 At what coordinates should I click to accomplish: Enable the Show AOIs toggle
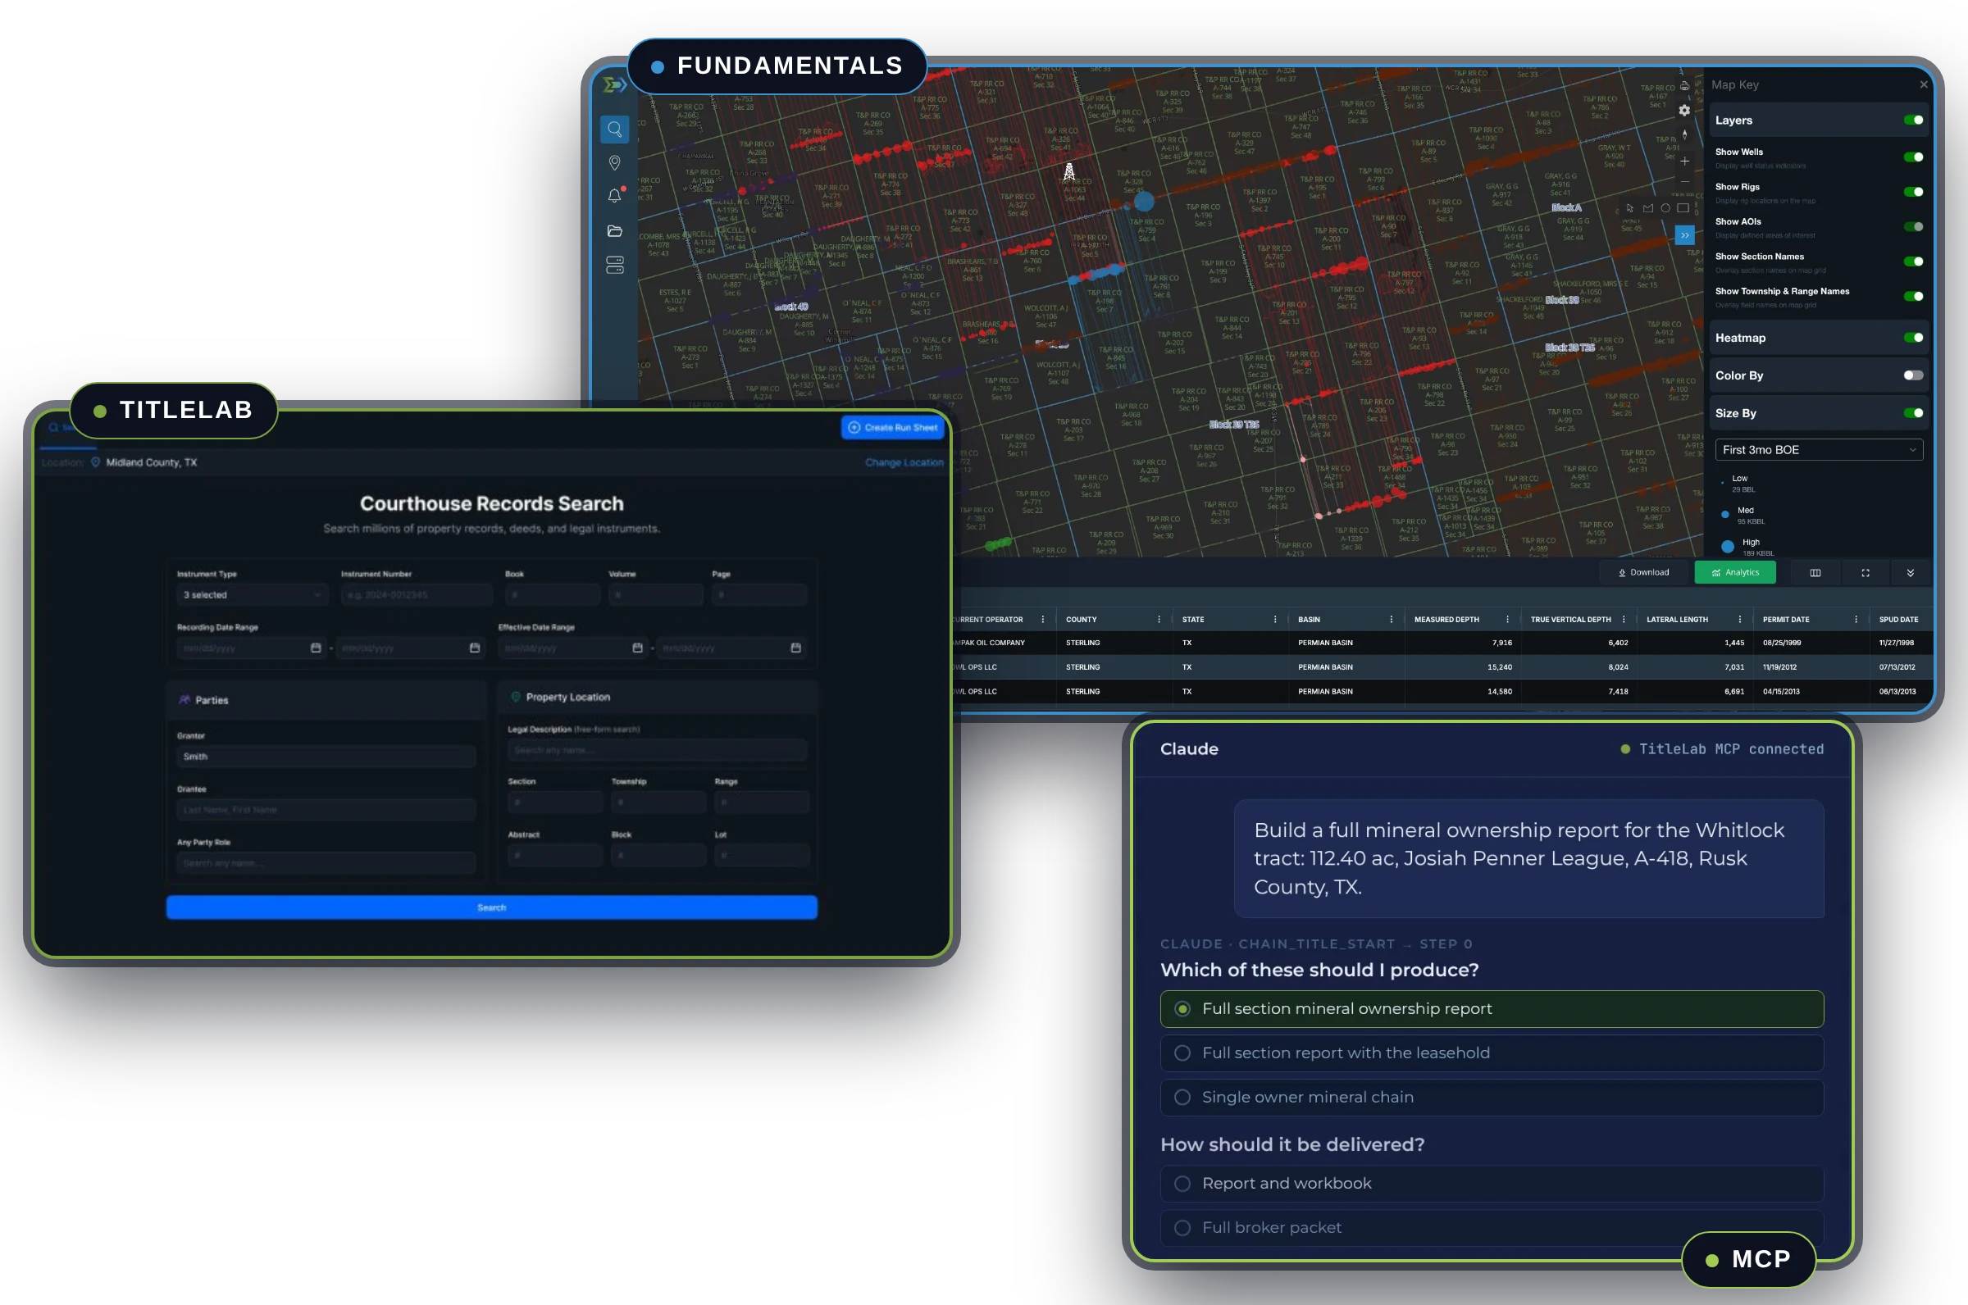pos(1913,226)
